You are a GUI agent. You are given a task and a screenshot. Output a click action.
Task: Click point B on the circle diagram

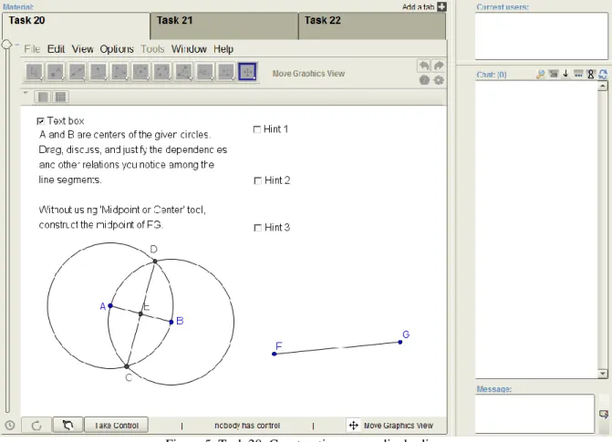click(171, 322)
